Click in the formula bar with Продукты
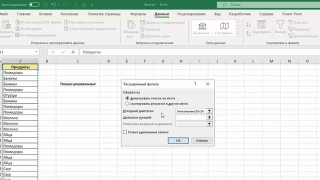Viewport: 320px width, 180px height. coord(200,52)
